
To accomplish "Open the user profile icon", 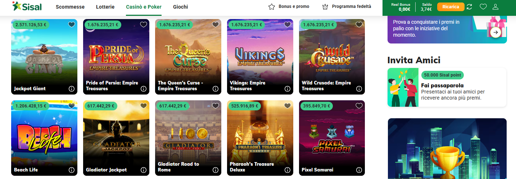I will [495, 6].
